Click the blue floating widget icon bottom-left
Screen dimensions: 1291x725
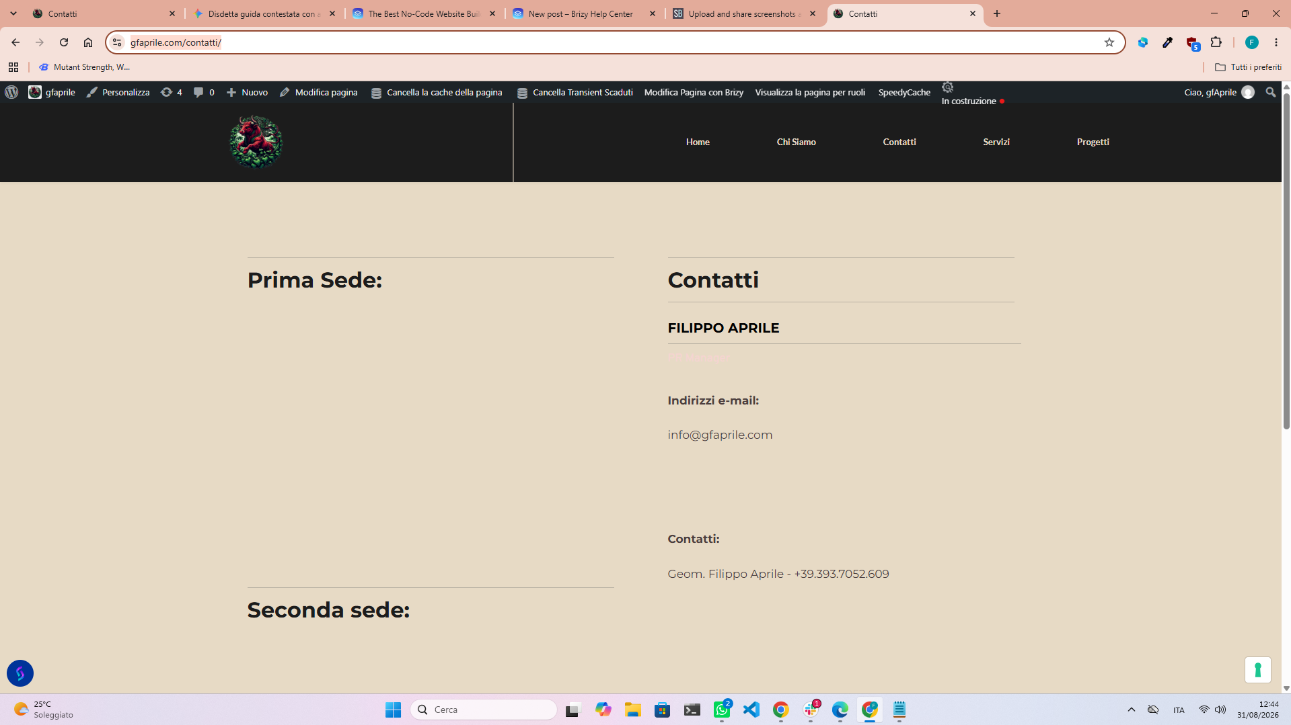coord(20,673)
